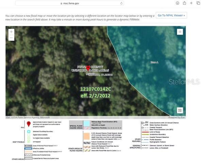Click the msc.fema.gov address bar
The height and width of the screenshot is (163, 201).
(70, 3)
